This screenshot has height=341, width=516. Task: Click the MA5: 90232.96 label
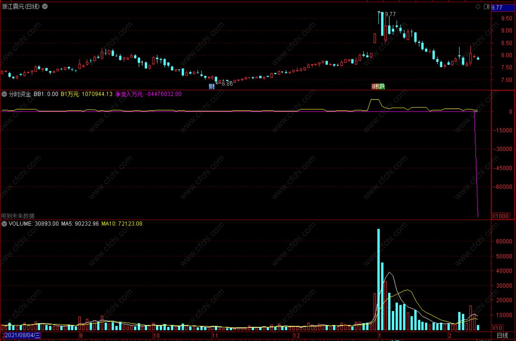(80, 224)
